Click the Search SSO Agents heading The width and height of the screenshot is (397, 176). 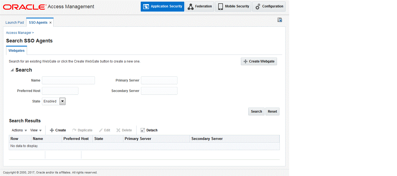point(29,41)
